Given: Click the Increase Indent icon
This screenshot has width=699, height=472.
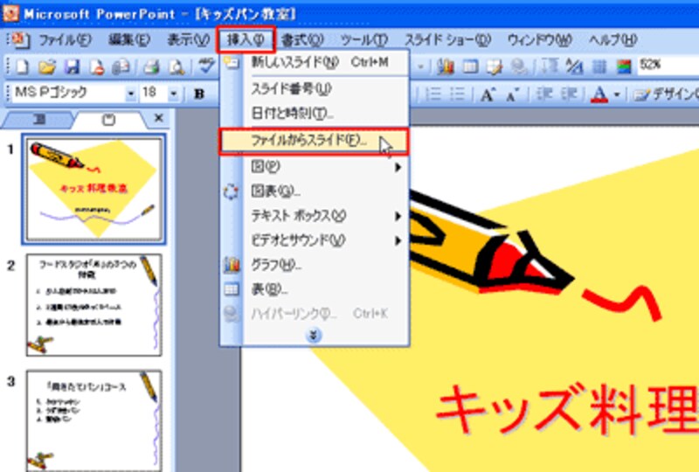Looking at the screenshot, I should point(569,94).
